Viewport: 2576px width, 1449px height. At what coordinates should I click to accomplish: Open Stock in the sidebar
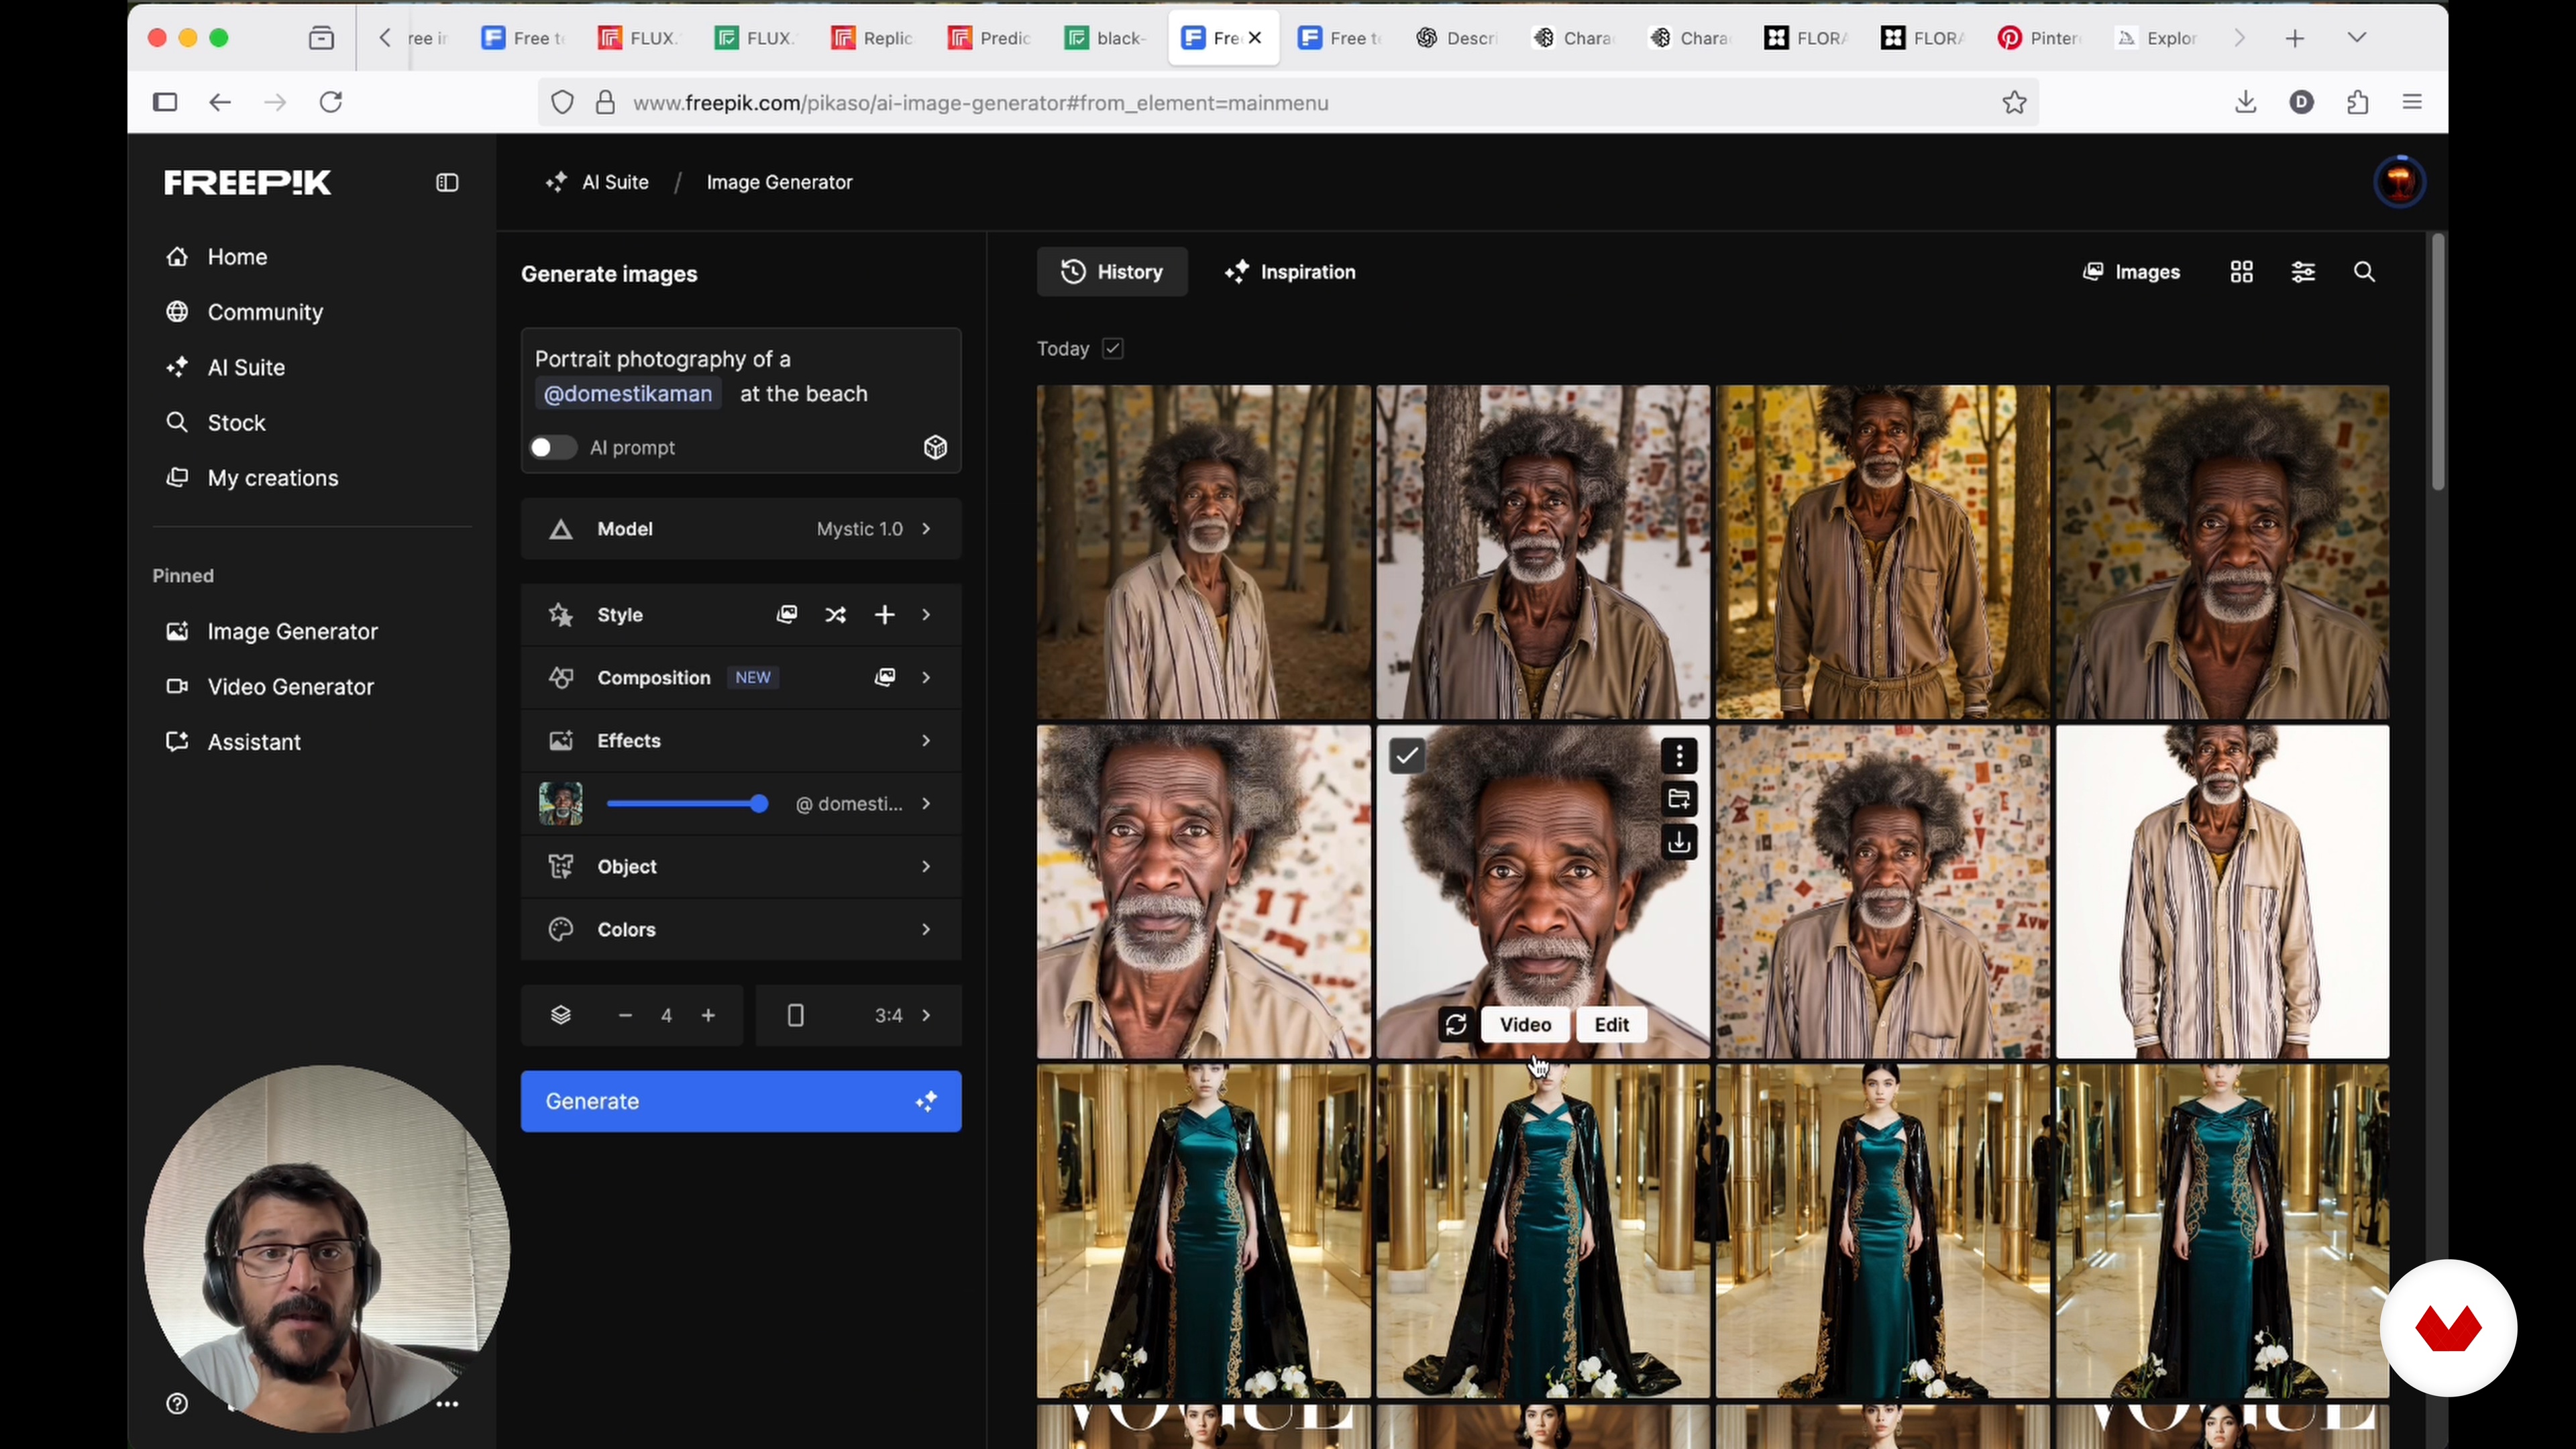pyautogui.click(x=215, y=422)
